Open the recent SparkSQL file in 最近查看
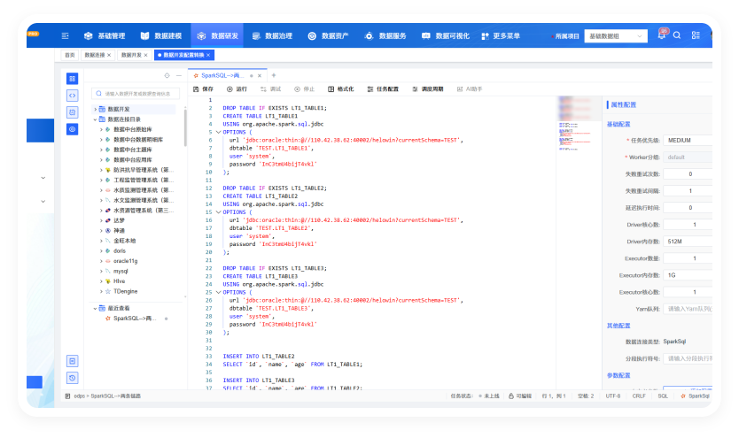Screen dimensions: 739x438 [x=135, y=319]
